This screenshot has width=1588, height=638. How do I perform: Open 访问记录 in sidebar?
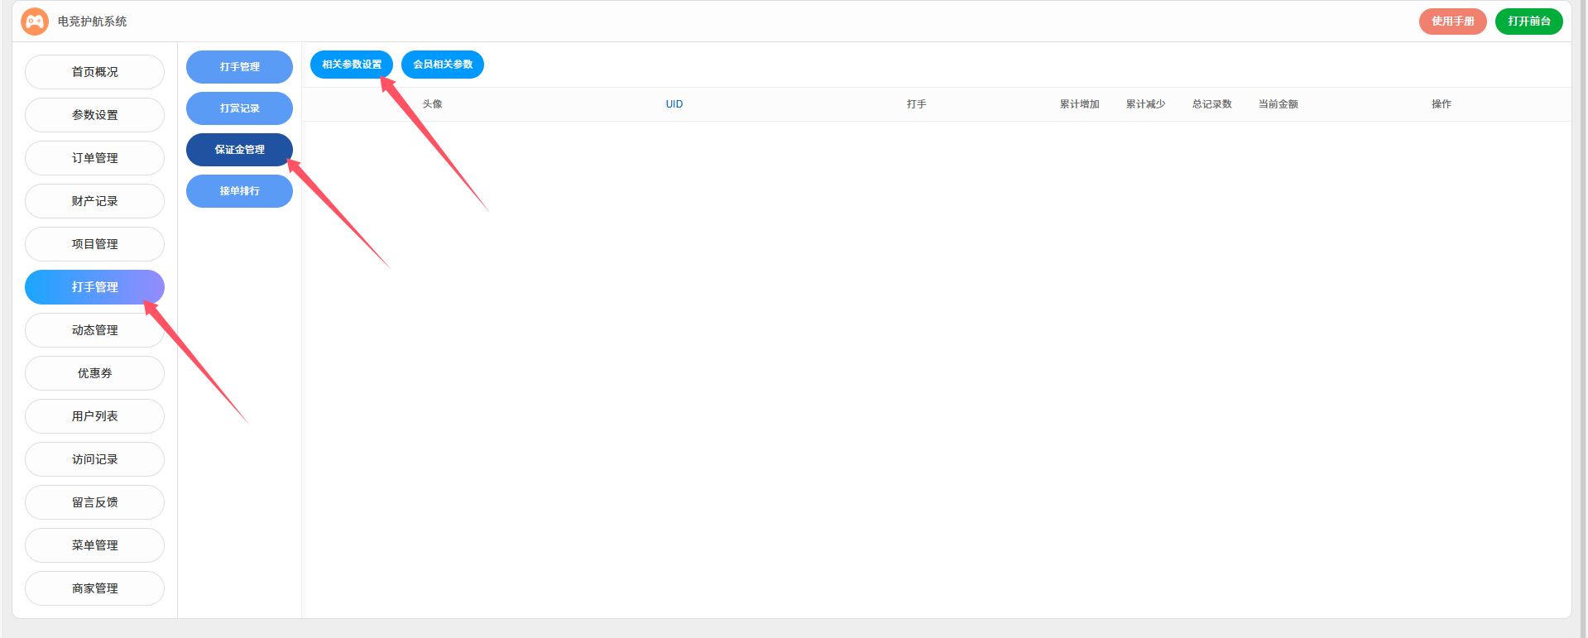[94, 459]
